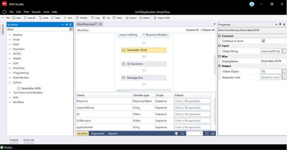This screenshot has width=287, height=150.
Task: Clear the activities search text with X
Action: click(x=71, y=29)
